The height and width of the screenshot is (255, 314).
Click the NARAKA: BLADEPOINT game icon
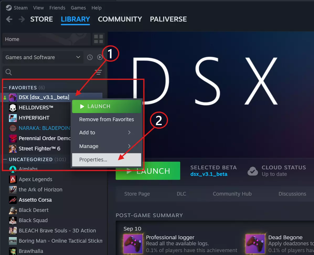coord(13,128)
